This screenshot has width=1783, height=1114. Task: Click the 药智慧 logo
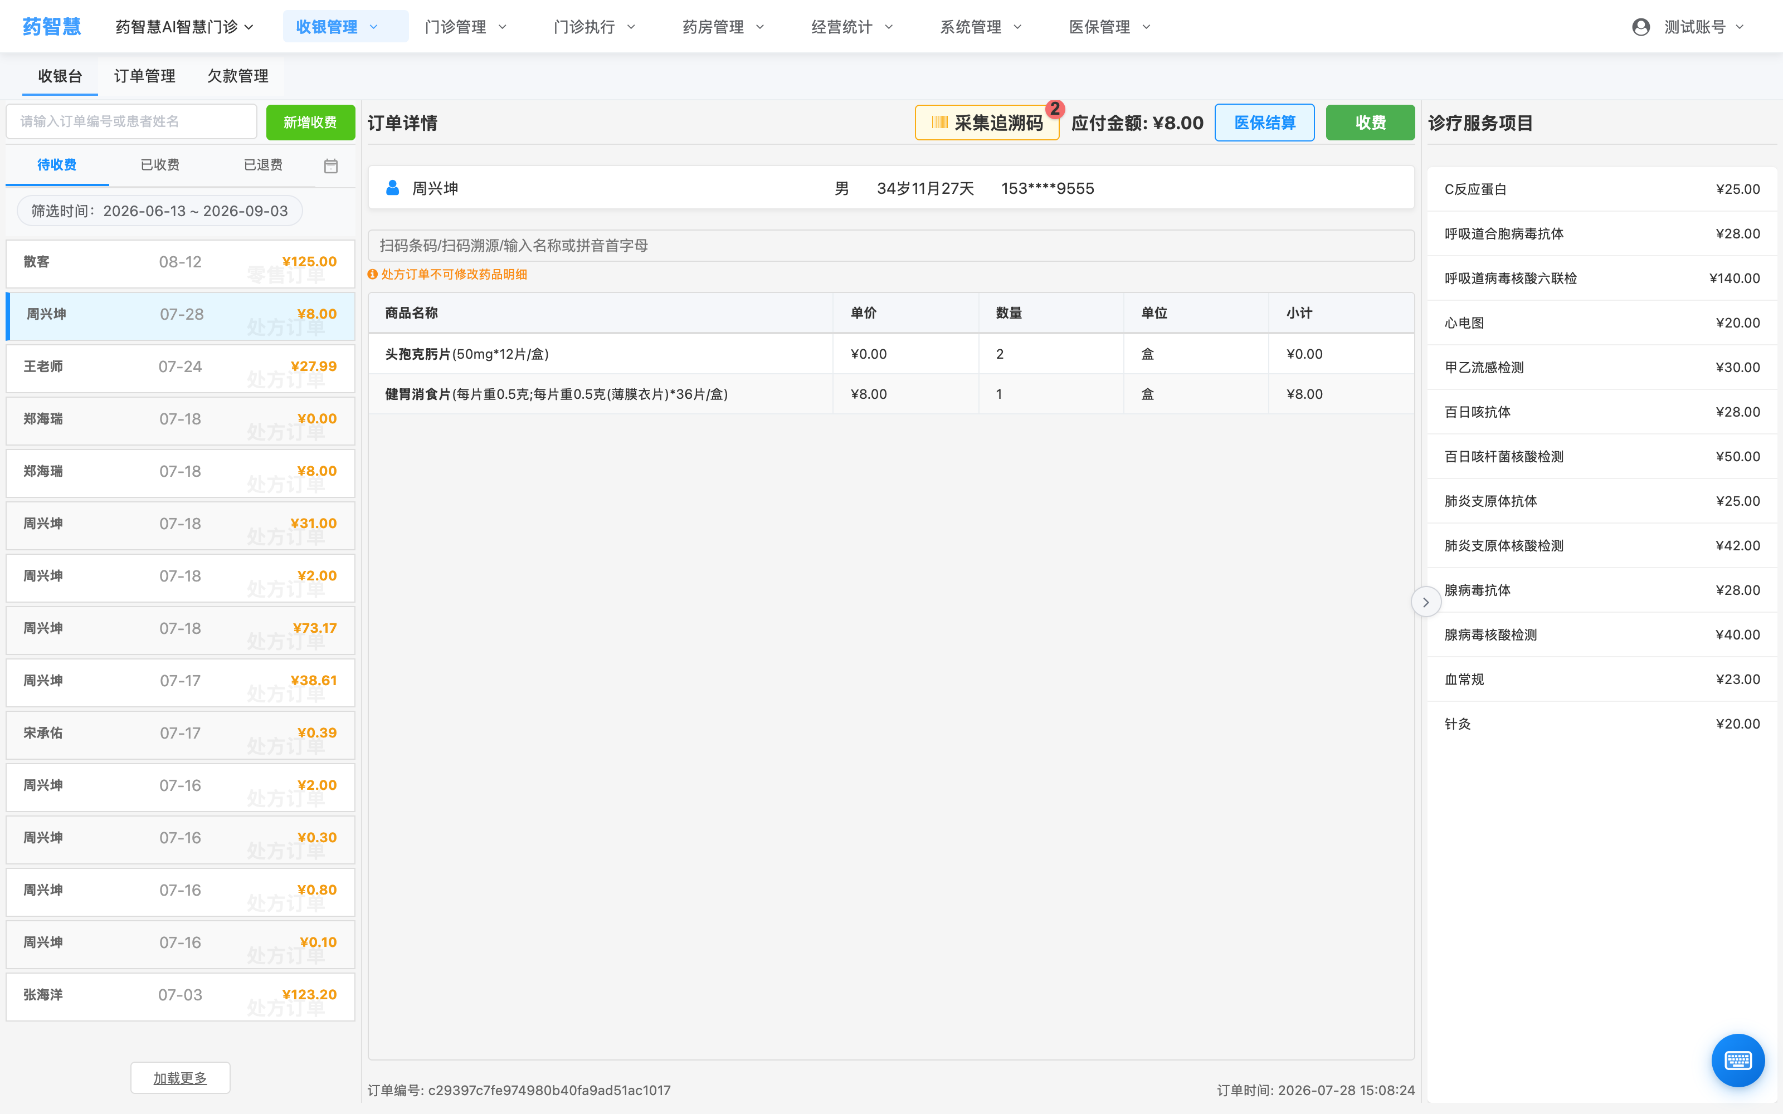click(52, 27)
